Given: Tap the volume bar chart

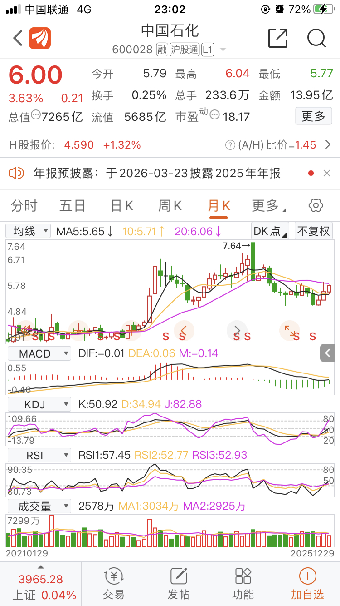Looking at the screenshot, I should [x=170, y=531].
